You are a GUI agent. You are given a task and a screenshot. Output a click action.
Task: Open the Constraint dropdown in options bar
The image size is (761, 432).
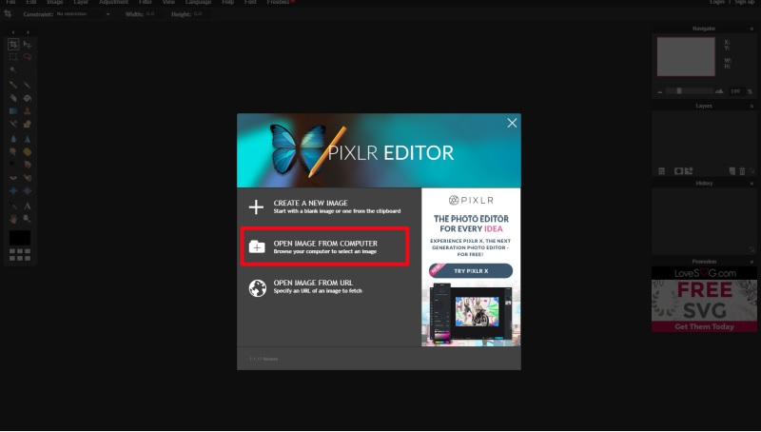pos(84,14)
